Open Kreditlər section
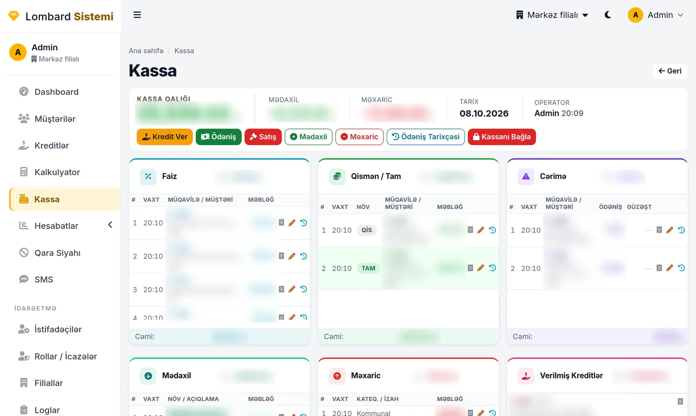The image size is (696, 416). 65,145
